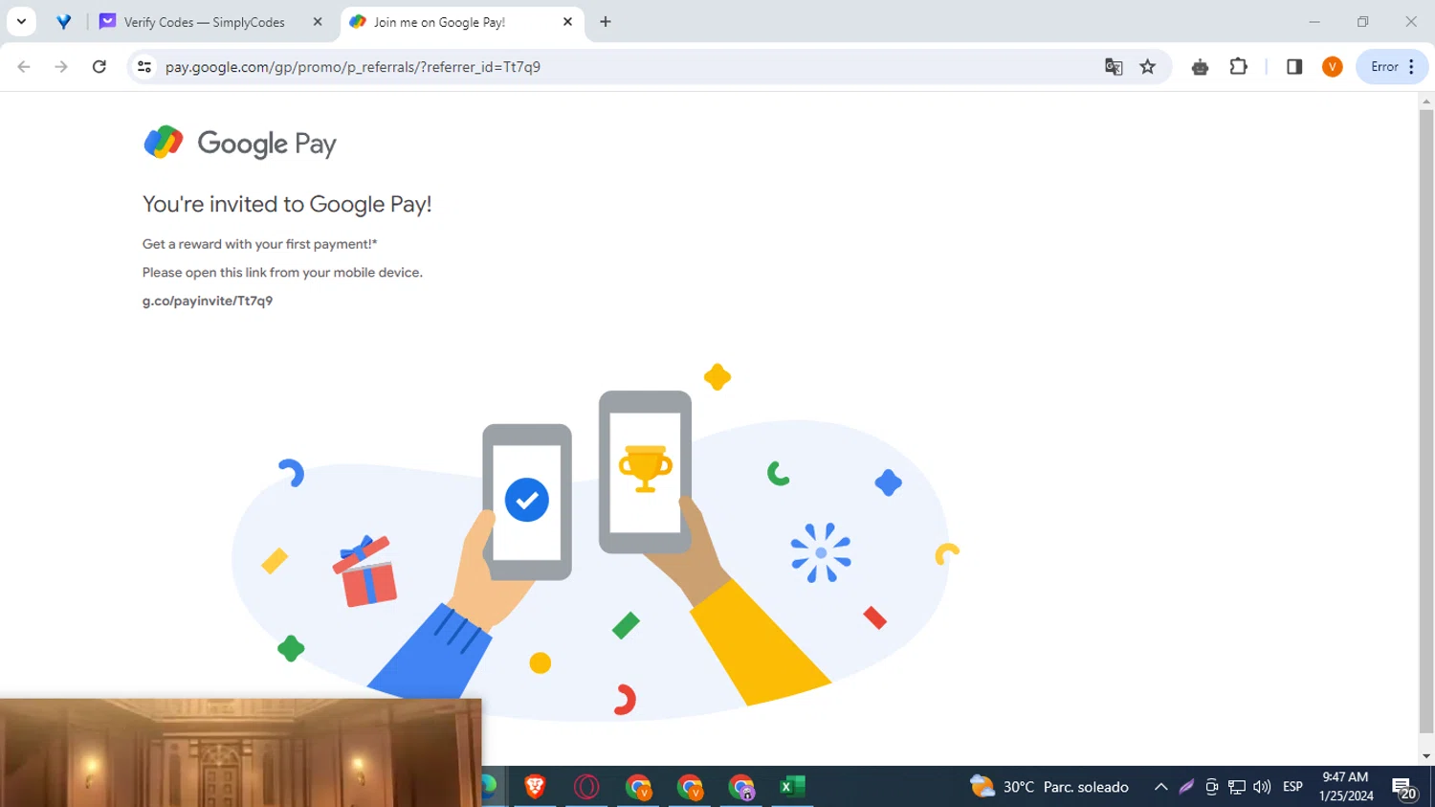Click 'Get a reward with your first payment!' text

point(259,244)
